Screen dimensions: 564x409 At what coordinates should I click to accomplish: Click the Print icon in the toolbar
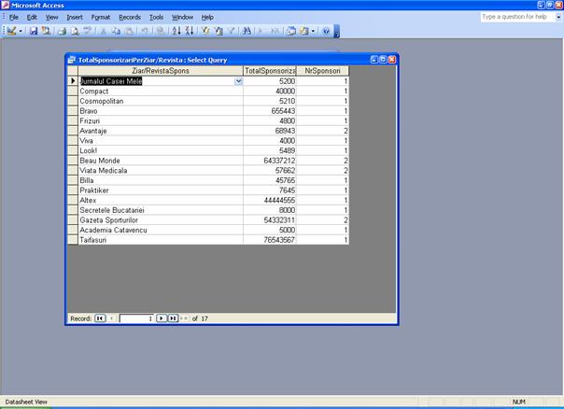point(62,31)
